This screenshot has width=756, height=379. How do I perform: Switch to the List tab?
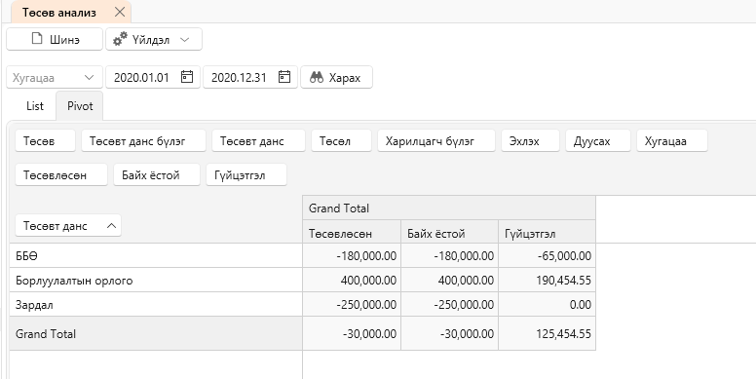coord(35,106)
